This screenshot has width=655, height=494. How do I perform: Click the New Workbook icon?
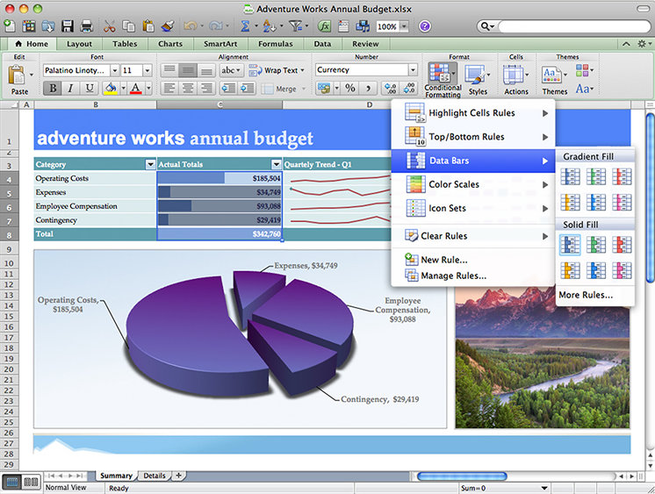click(x=9, y=26)
